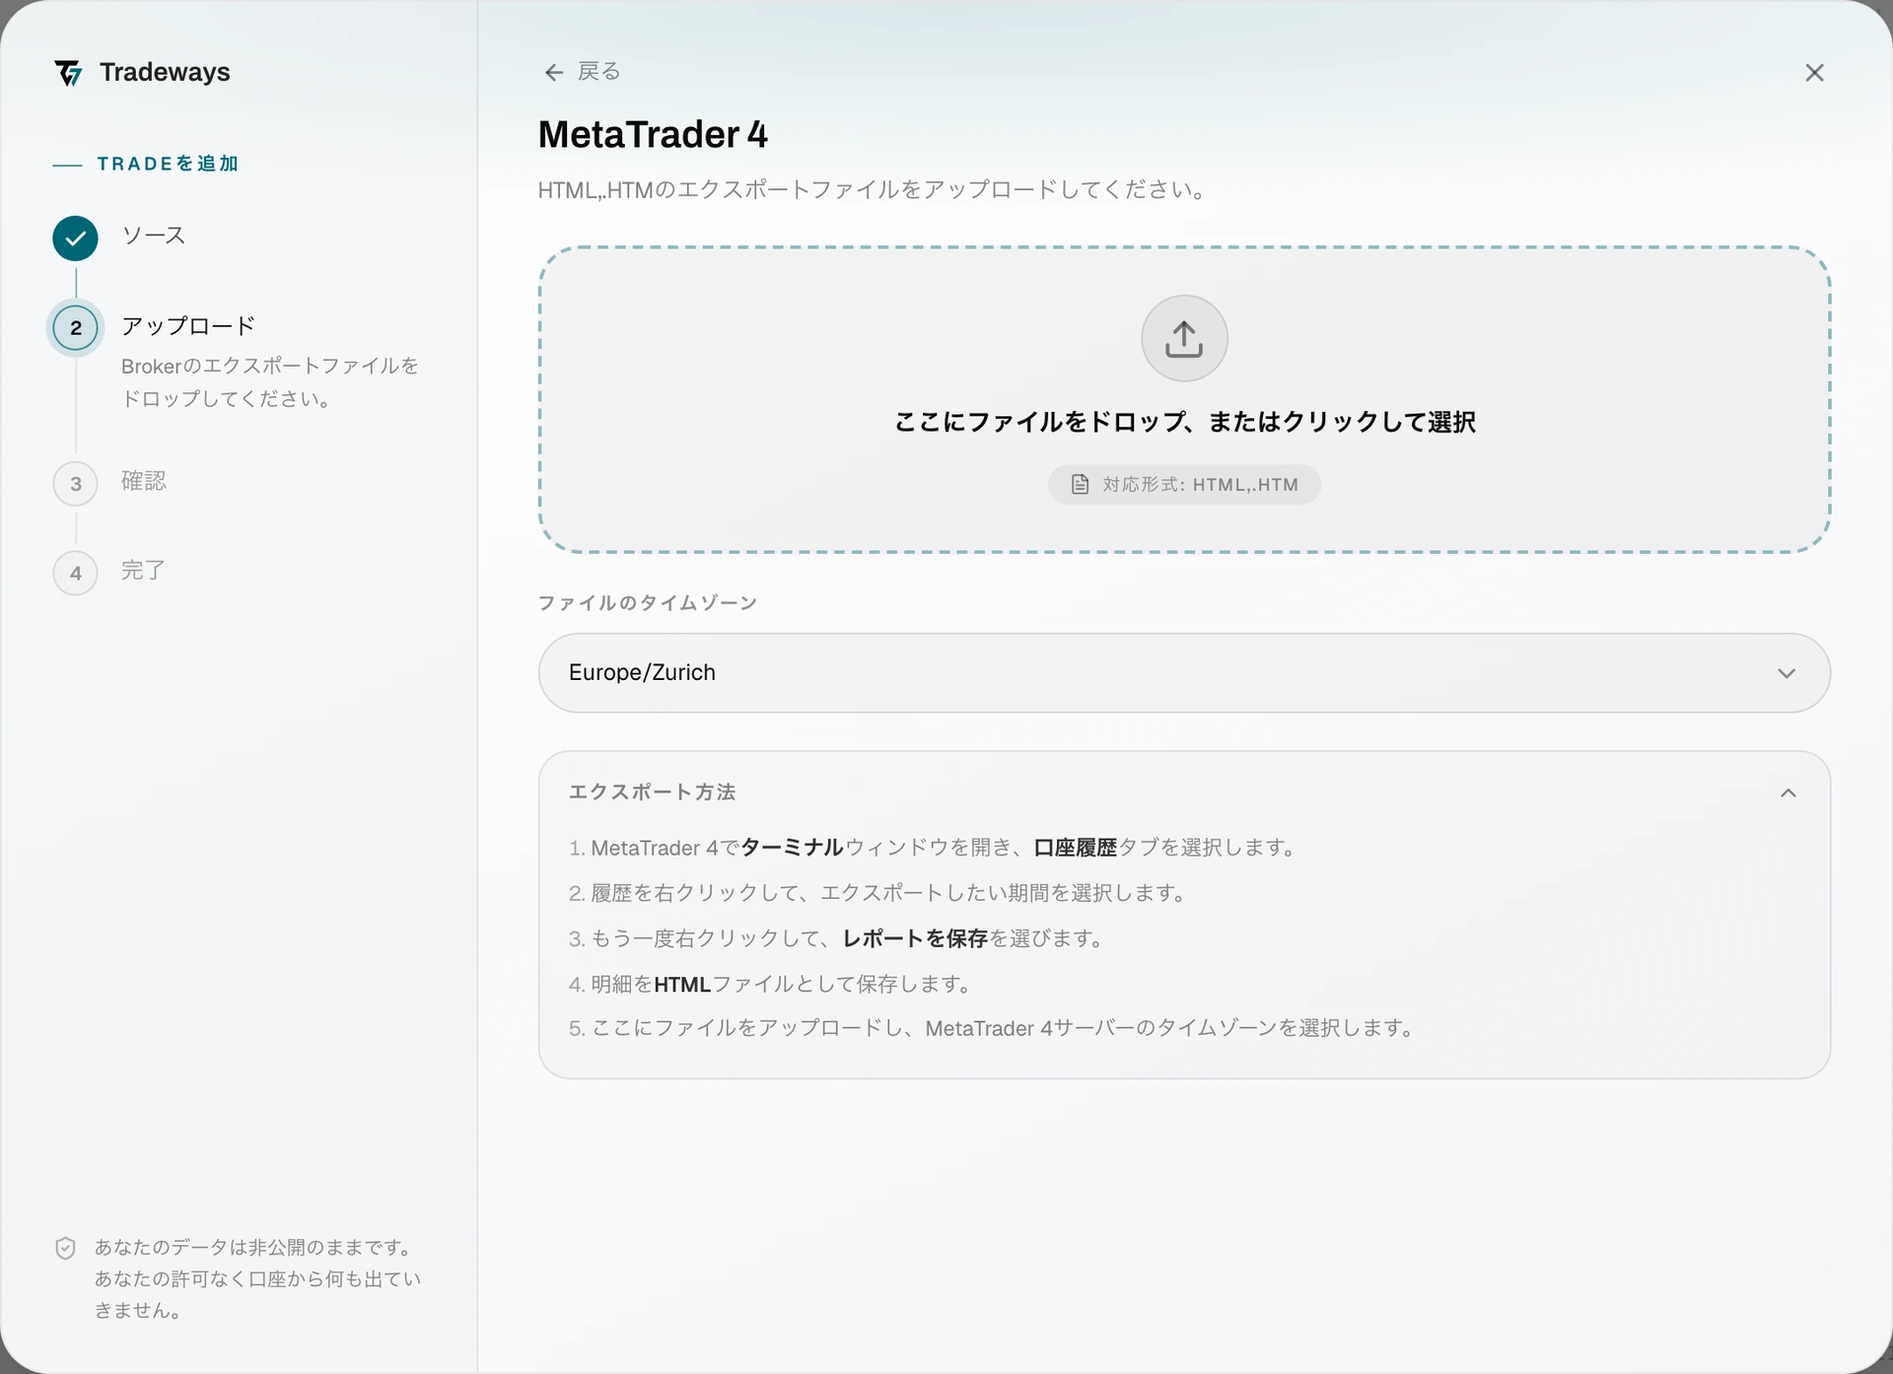Click the あなたのデータは非公開 privacy notice

(x=257, y=1278)
